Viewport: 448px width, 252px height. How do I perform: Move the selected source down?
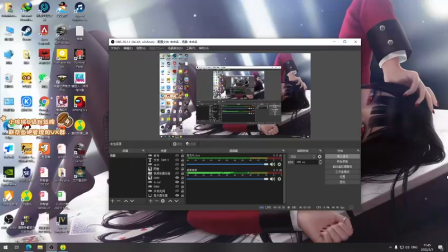point(176,201)
